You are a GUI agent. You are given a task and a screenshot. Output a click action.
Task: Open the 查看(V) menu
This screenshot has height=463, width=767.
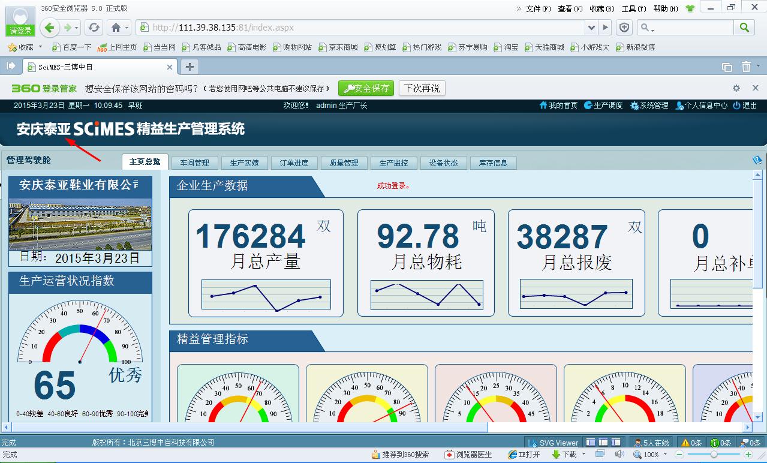click(570, 8)
